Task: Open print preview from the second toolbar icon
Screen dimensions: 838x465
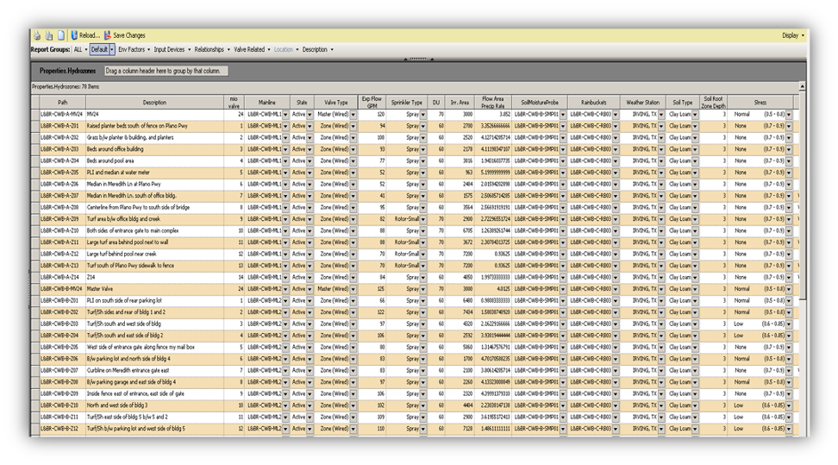Action: click(x=48, y=35)
